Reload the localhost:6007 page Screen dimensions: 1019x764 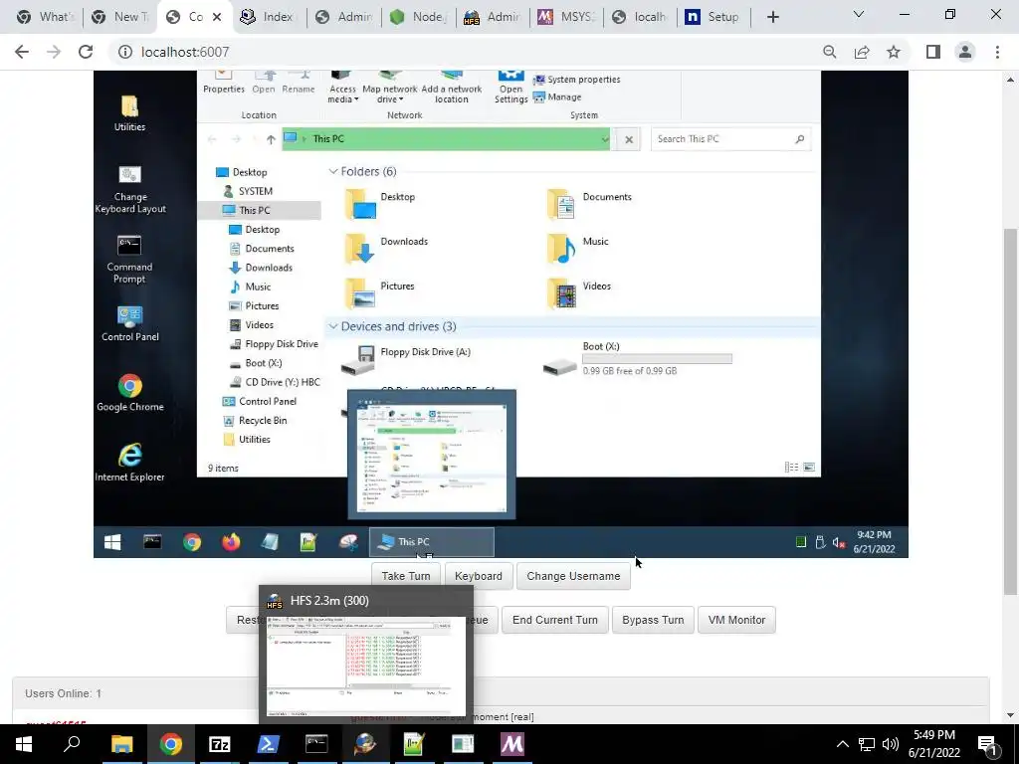point(86,52)
